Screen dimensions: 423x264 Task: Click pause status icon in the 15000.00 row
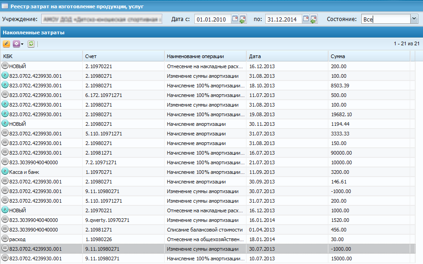[5, 258]
